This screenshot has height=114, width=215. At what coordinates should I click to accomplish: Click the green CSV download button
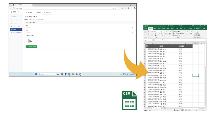coord(31,47)
